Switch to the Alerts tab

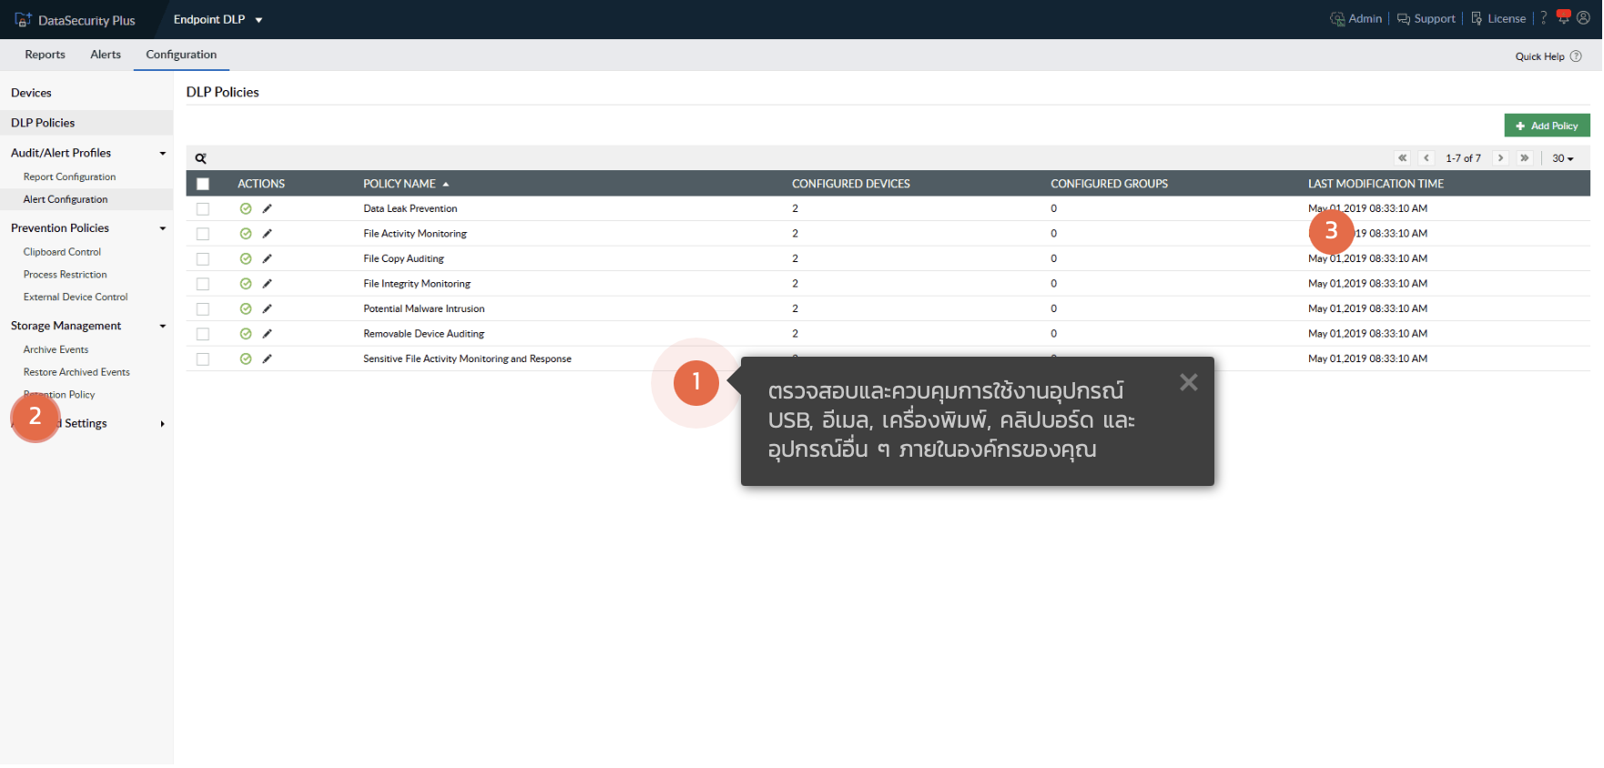pyautogui.click(x=106, y=55)
